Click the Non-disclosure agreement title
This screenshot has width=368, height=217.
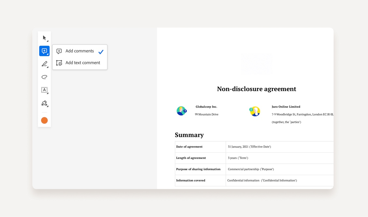(257, 89)
